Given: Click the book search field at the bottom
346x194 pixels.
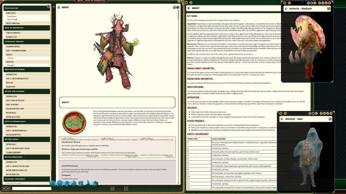Looking at the screenshot, I should click(31, 188).
